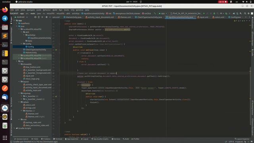Screen dimensions: 254x143
Task: Open app run configuration dropdown
Action: click(x=163, y=14)
